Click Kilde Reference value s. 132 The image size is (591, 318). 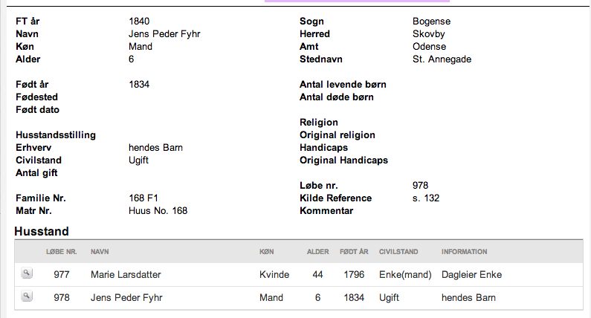(x=426, y=198)
